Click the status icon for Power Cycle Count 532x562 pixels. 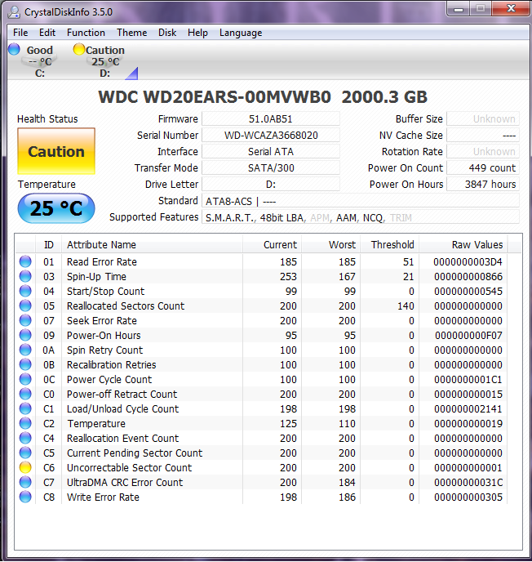(x=25, y=379)
